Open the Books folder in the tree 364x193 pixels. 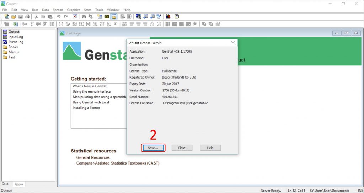(x=13, y=47)
